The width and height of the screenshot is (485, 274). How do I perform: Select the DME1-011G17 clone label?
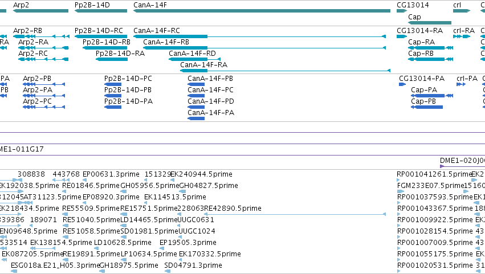22,149
